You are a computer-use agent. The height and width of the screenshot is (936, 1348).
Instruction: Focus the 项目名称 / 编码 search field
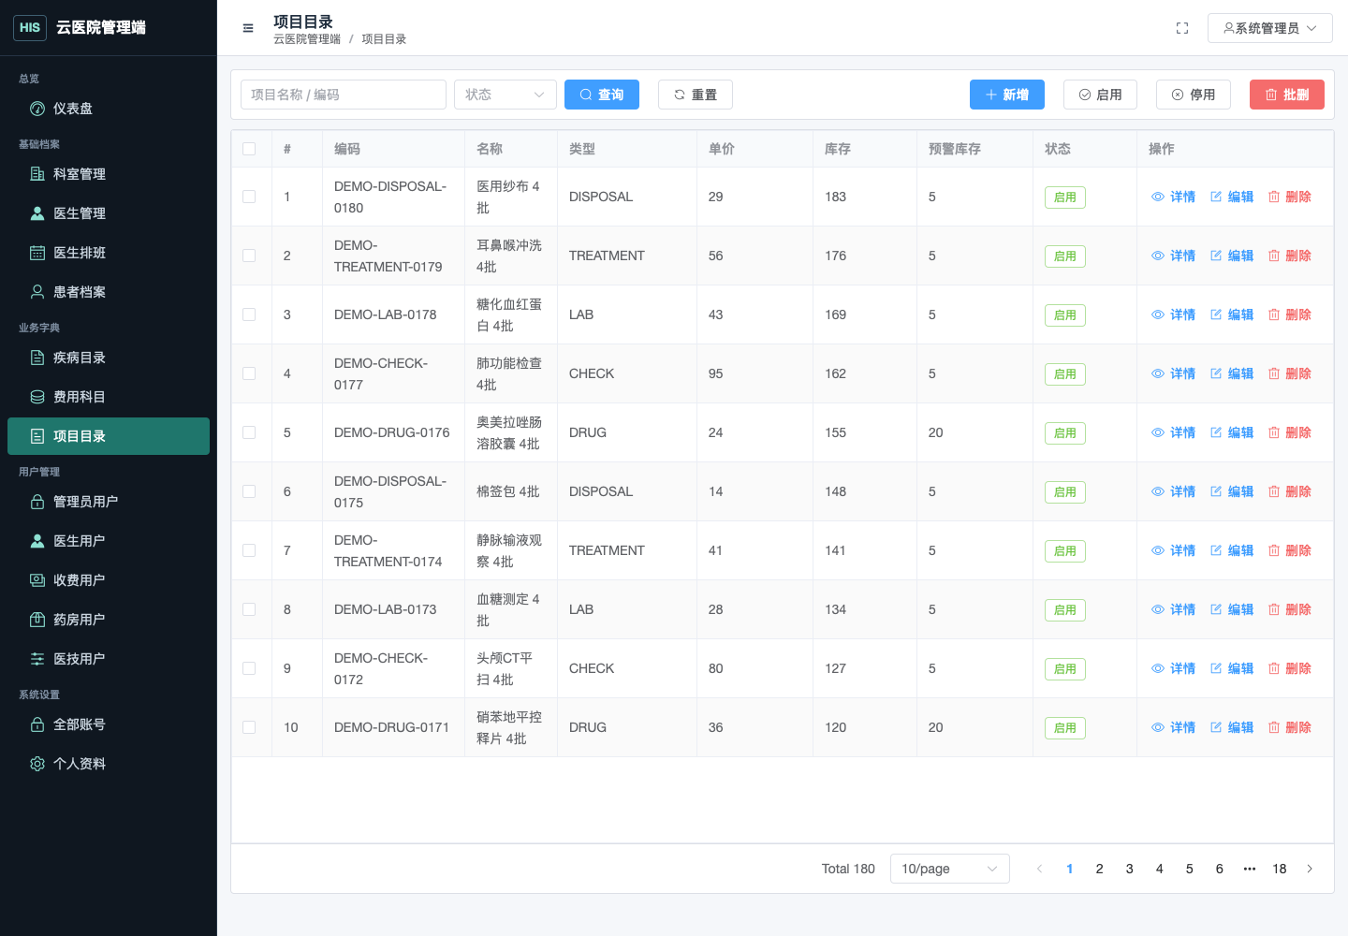click(x=344, y=95)
